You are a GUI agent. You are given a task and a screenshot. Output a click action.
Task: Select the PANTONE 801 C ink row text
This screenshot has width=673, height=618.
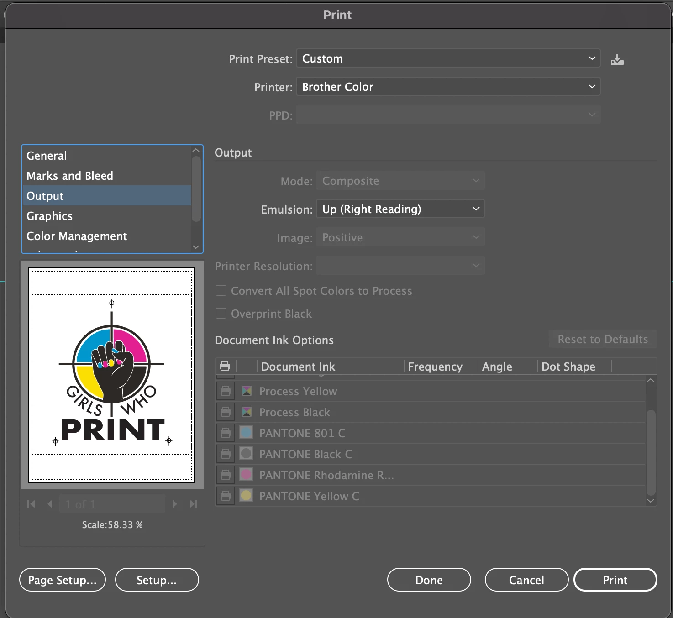(x=302, y=433)
